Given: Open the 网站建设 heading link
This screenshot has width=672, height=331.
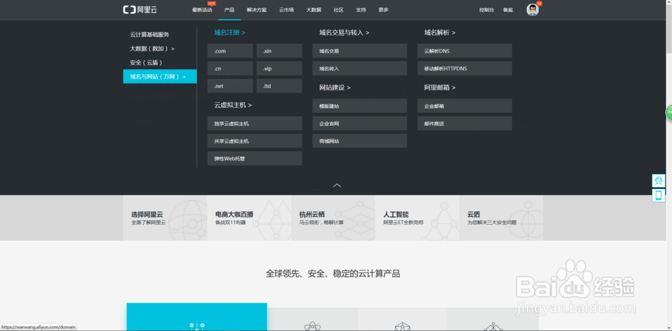Looking at the screenshot, I should (x=335, y=87).
